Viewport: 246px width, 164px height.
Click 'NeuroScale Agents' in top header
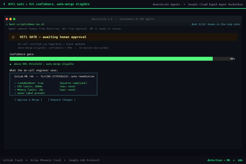166,4
